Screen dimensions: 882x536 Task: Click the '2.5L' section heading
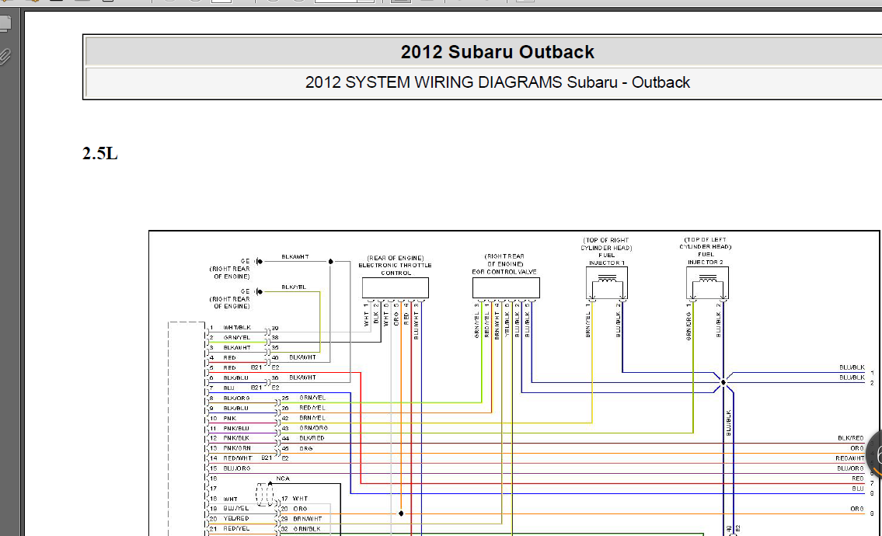tap(100, 153)
